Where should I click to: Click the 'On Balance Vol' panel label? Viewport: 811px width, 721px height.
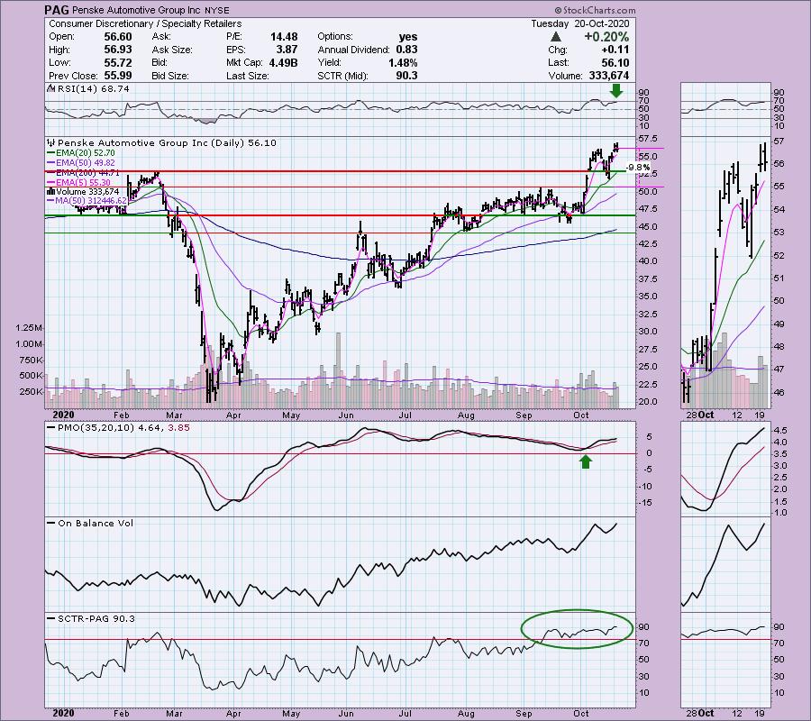click(96, 523)
